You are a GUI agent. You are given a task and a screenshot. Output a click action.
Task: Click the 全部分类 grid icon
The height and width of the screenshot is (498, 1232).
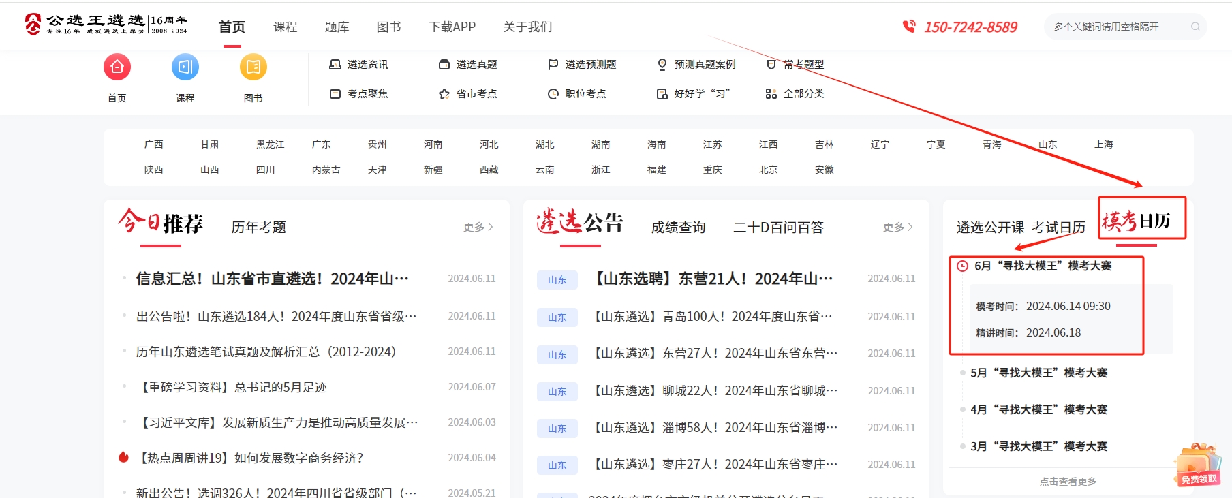(771, 94)
